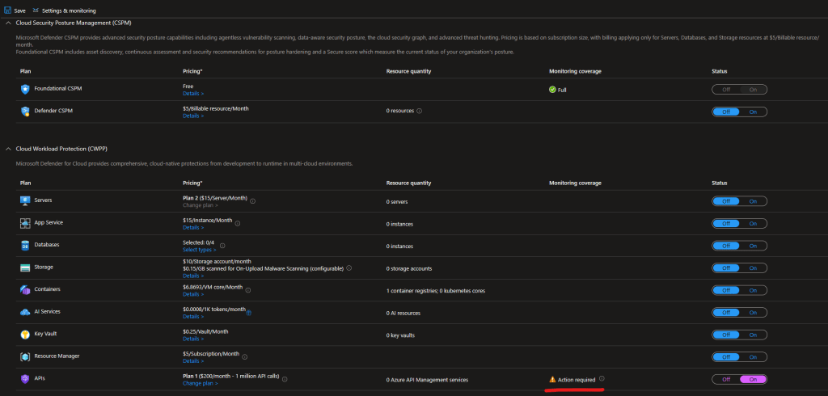Turn on the Key Vault plan toggle
Image resolution: width=828 pixels, height=396 pixels.
coord(753,335)
